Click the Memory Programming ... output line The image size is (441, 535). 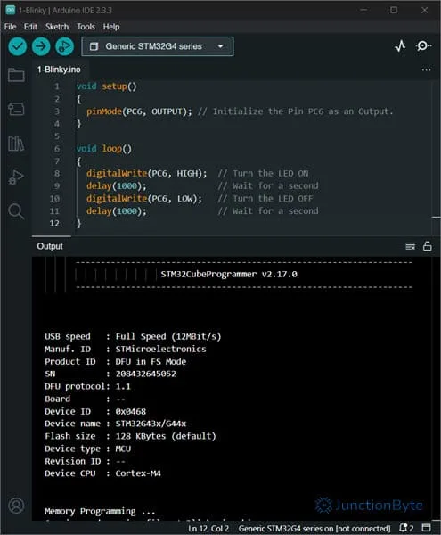pos(100,511)
